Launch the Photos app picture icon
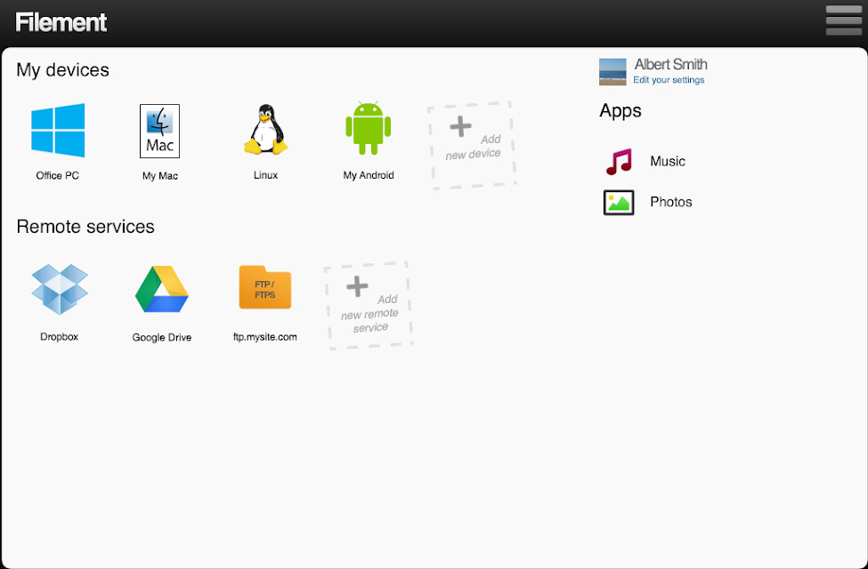 (x=619, y=203)
